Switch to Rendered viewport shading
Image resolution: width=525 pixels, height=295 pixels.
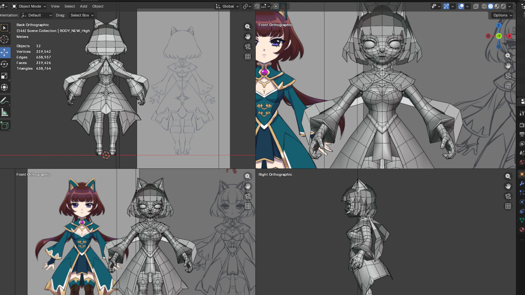point(503,6)
